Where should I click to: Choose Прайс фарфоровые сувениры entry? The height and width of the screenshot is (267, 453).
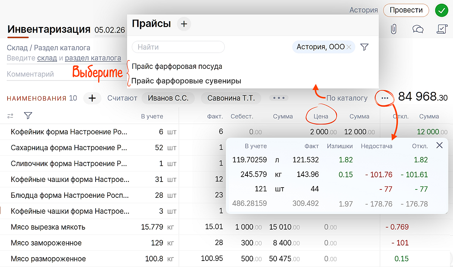click(x=186, y=81)
